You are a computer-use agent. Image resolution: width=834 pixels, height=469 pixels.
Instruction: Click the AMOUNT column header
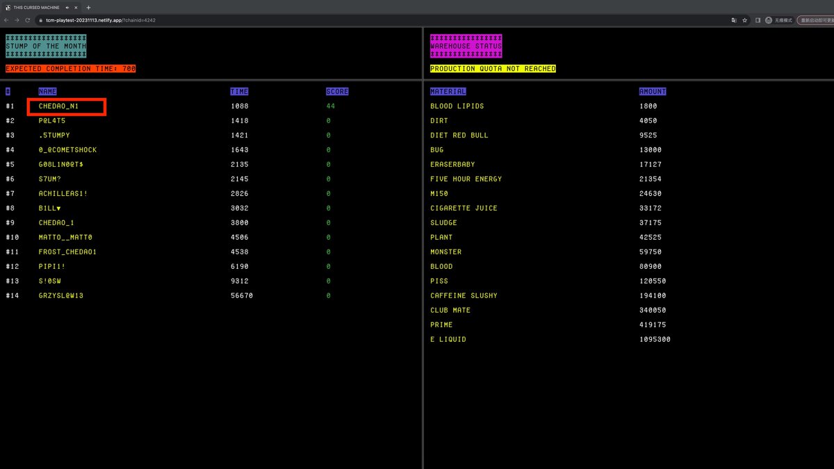653,91
